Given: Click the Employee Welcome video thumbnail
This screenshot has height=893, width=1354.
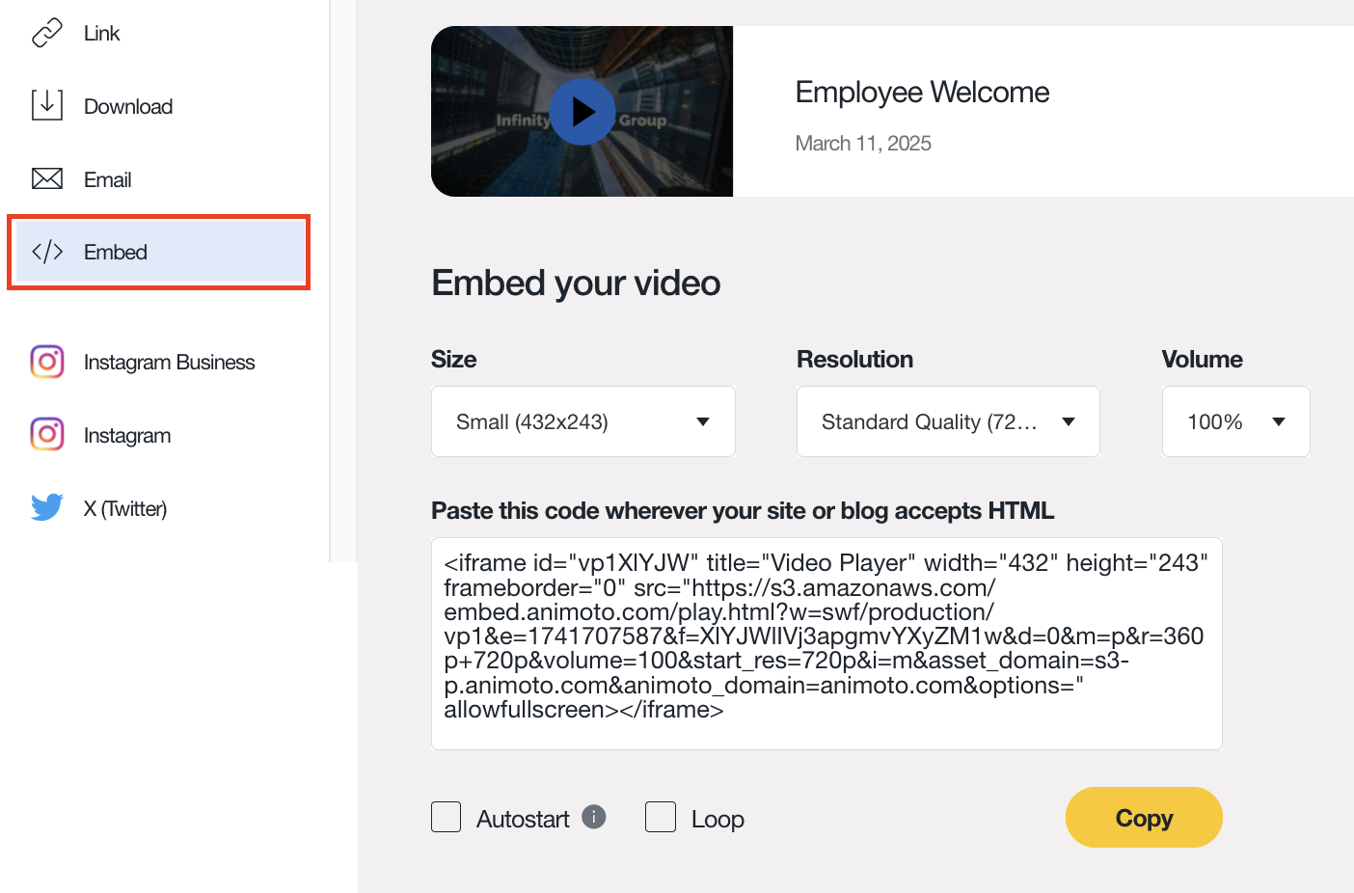Looking at the screenshot, I should [x=582, y=112].
